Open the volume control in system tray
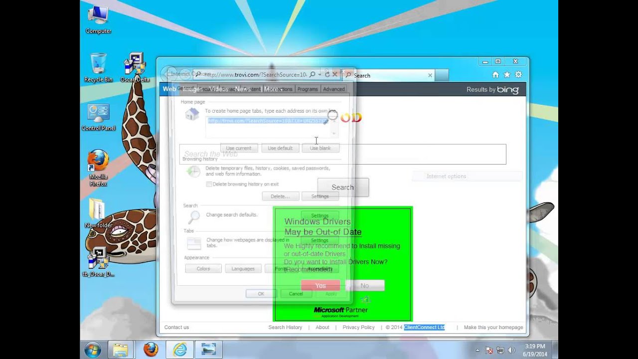 click(x=511, y=350)
